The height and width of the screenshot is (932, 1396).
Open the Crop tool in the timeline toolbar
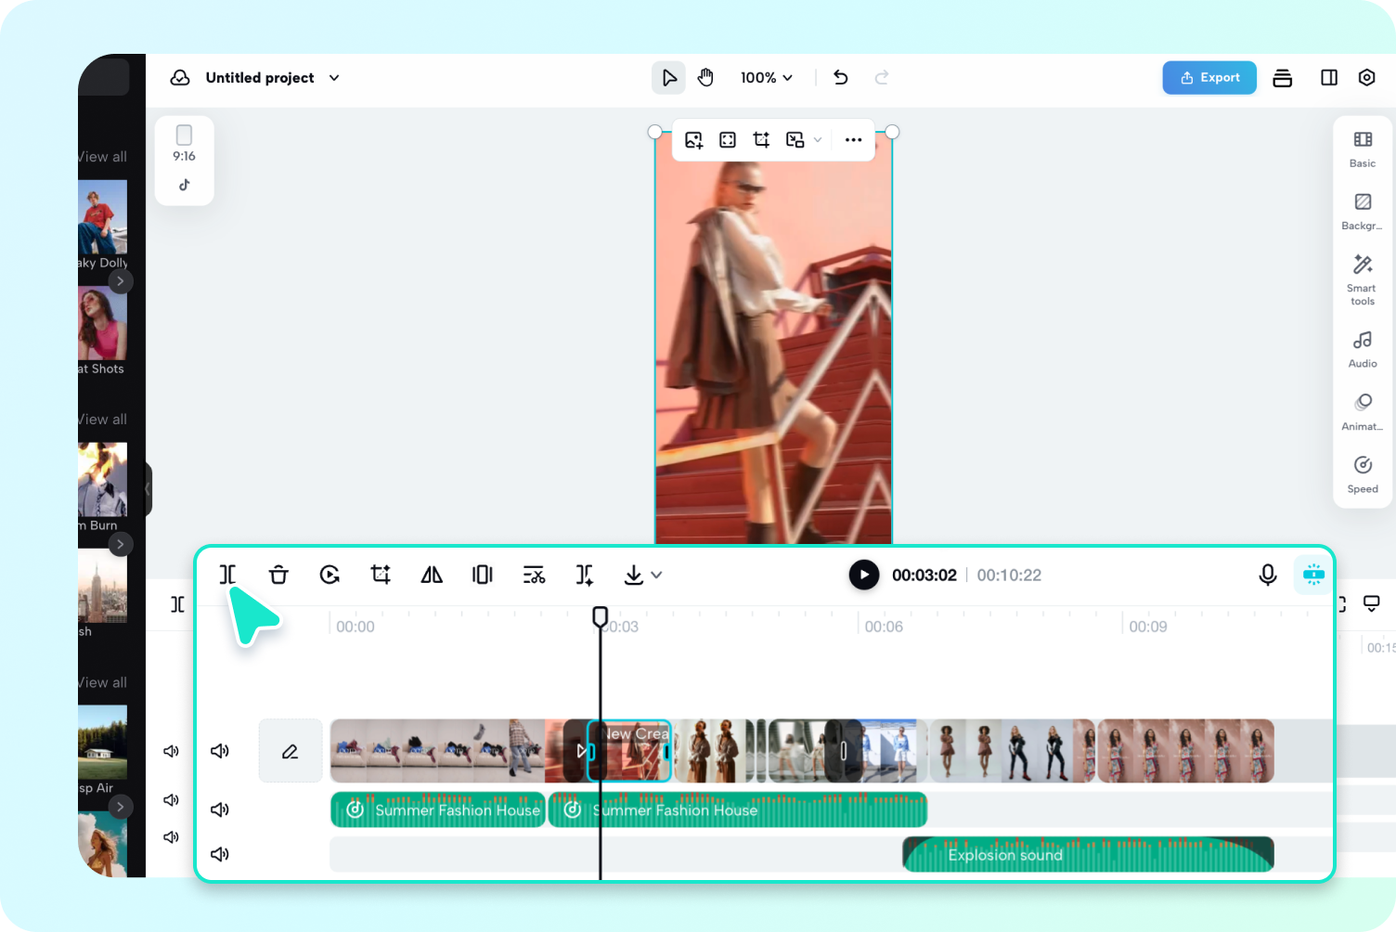[x=381, y=575]
